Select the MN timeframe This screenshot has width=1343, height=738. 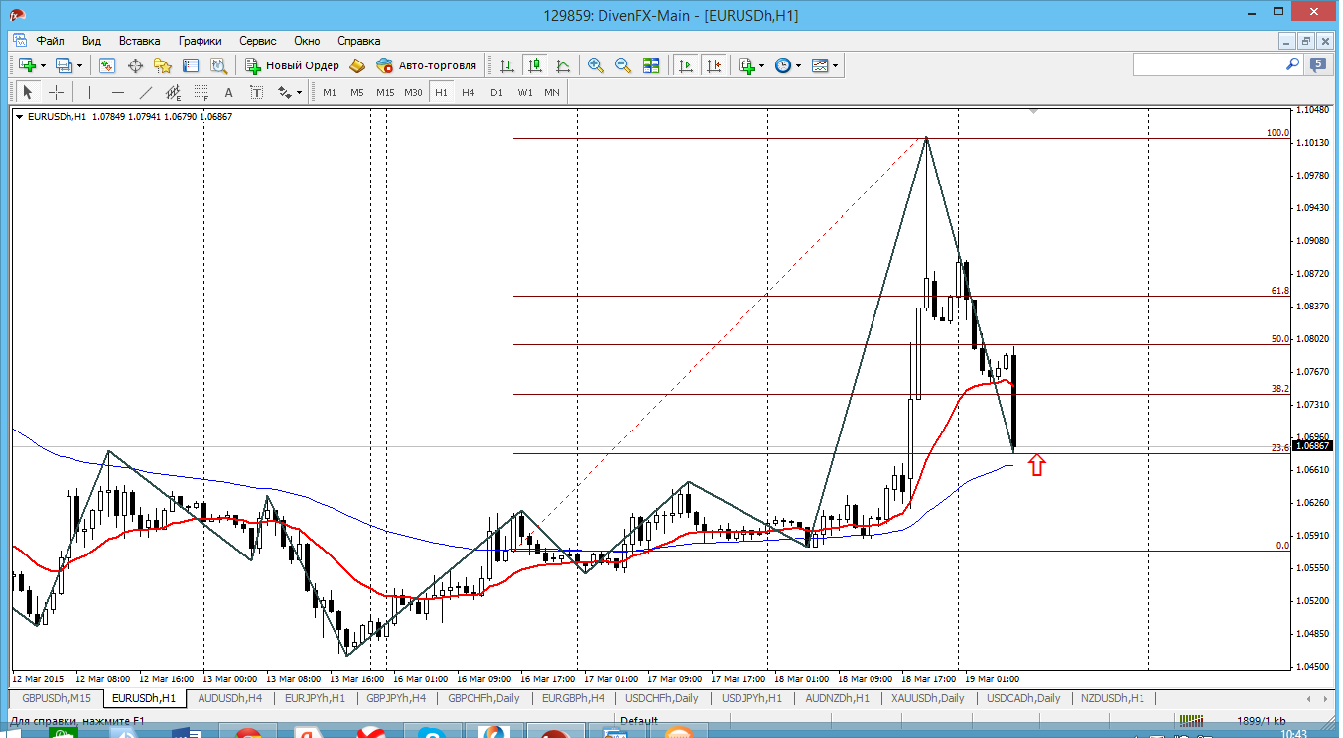552,92
